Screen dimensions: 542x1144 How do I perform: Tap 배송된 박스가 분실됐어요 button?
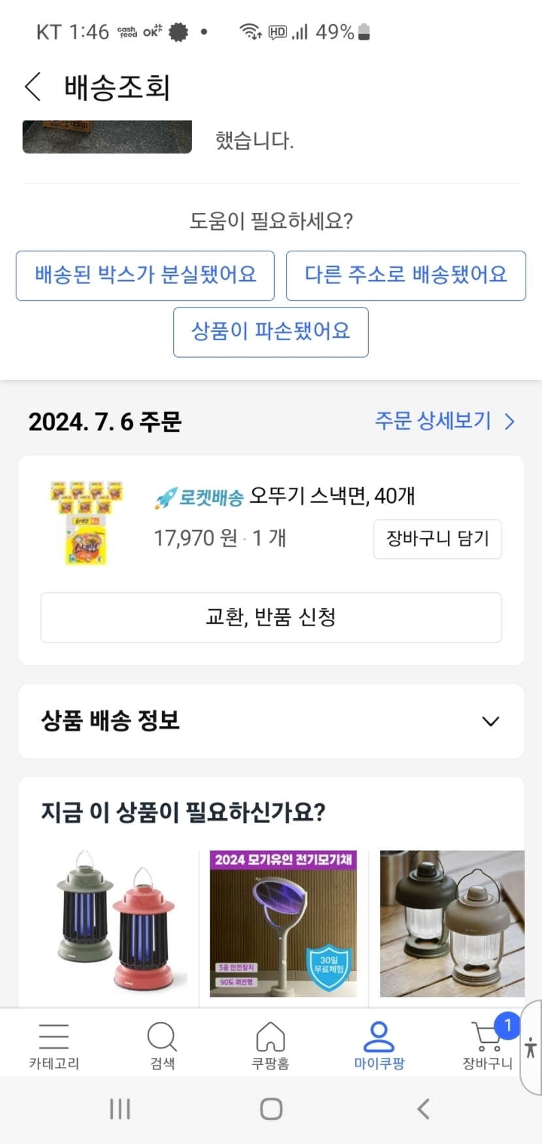[145, 276]
